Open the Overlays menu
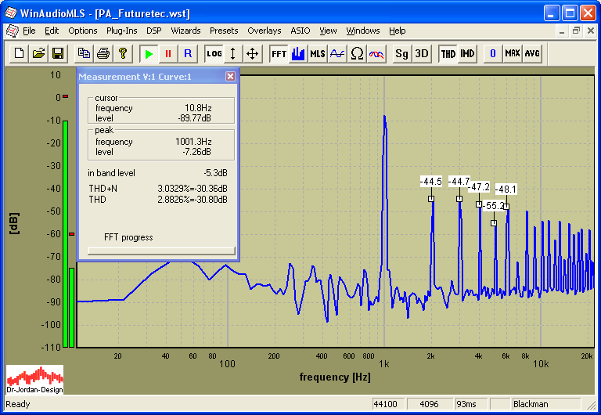The width and height of the screenshot is (601, 415). pyautogui.click(x=264, y=31)
